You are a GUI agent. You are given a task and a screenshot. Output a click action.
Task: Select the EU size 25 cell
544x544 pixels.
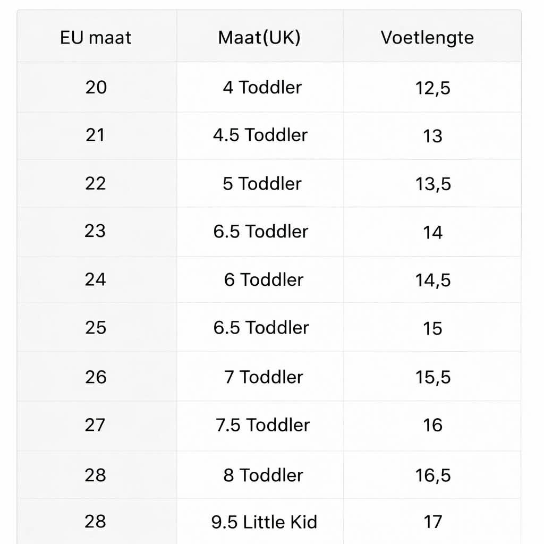(x=96, y=327)
